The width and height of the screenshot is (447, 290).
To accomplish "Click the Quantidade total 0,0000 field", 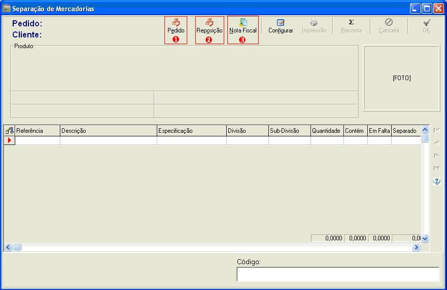I will point(327,238).
